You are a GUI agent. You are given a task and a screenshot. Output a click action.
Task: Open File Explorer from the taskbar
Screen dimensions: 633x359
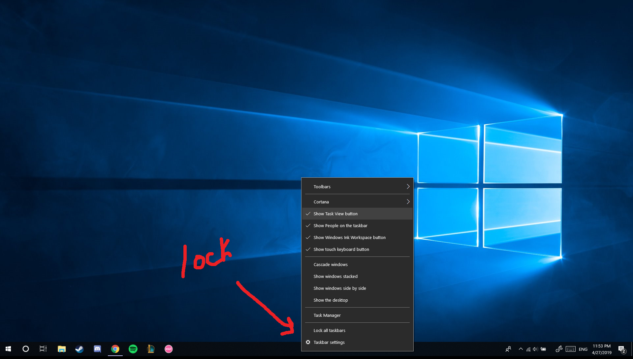coord(62,349)
